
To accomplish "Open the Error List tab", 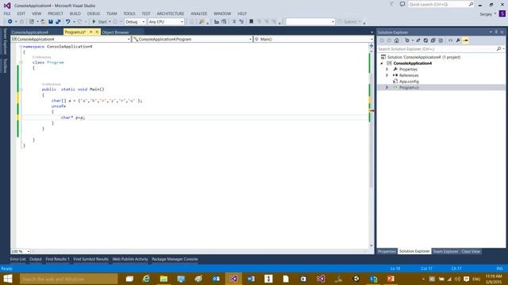I will pos(17,259).
